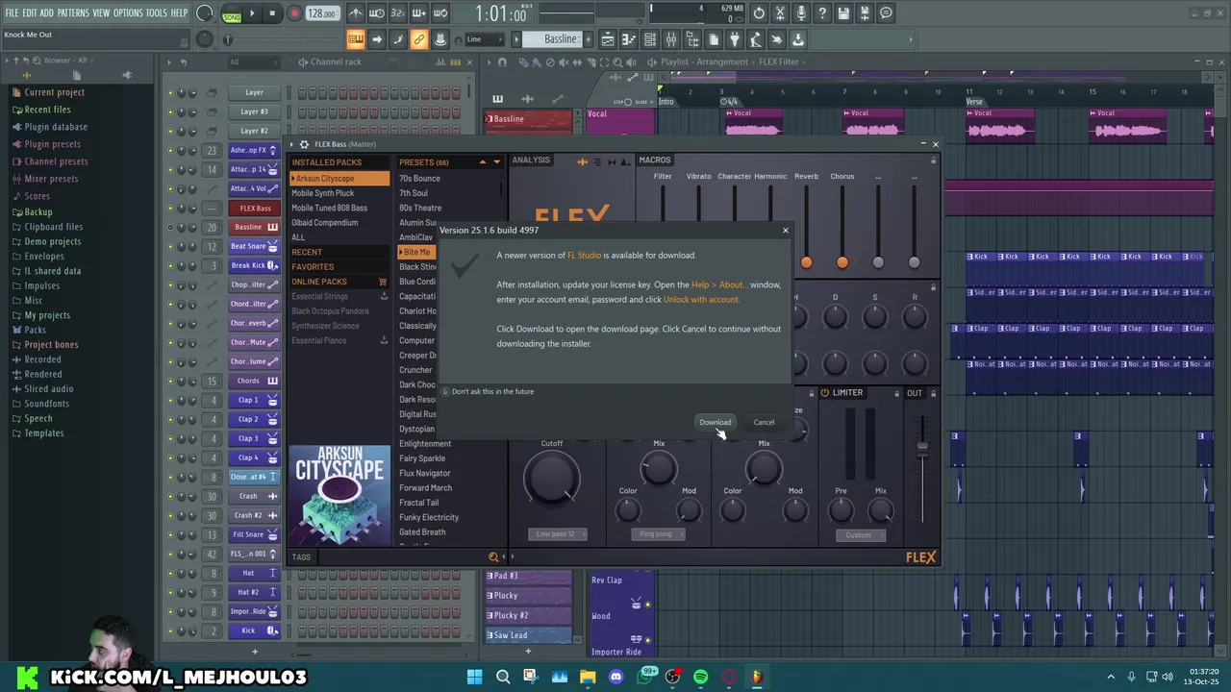
Task: Click Unlock with account link
Action: click(x=701, y=300)
